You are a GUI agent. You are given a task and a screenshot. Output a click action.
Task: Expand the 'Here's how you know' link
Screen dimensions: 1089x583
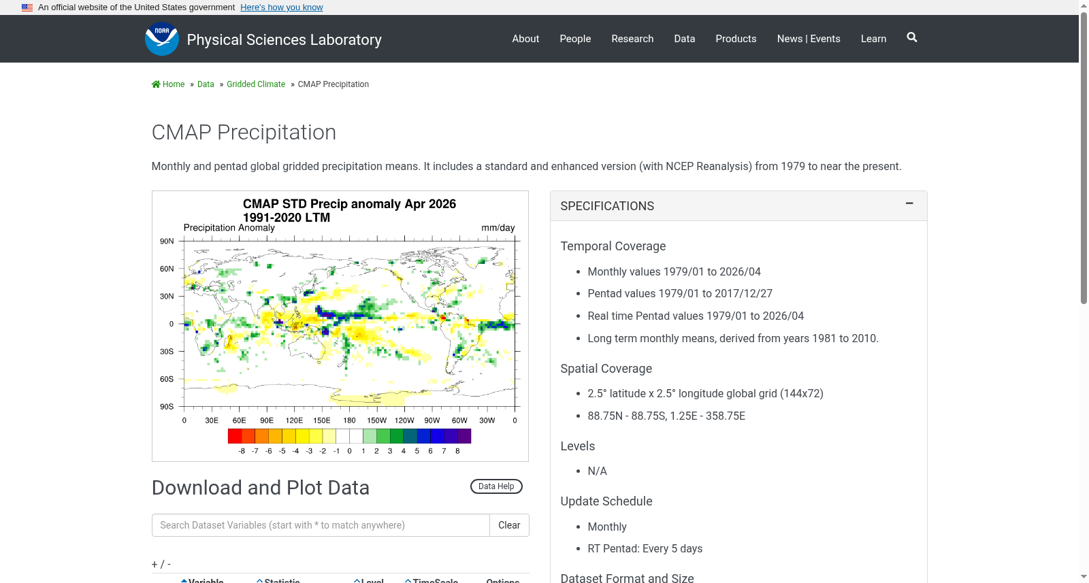(x=282, y=7)
